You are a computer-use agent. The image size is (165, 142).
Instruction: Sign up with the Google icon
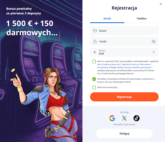pos(112,118)
